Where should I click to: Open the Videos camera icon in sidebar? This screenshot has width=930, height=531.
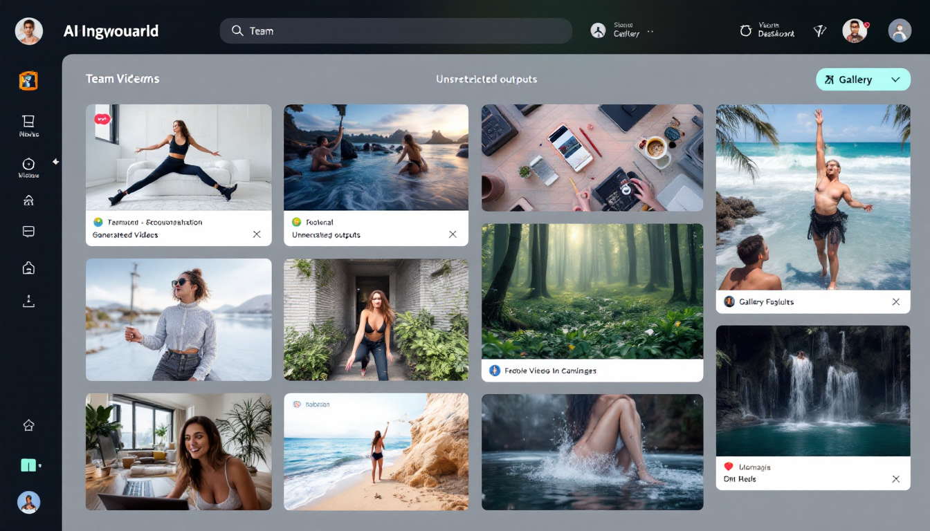[x=28, y=165]
